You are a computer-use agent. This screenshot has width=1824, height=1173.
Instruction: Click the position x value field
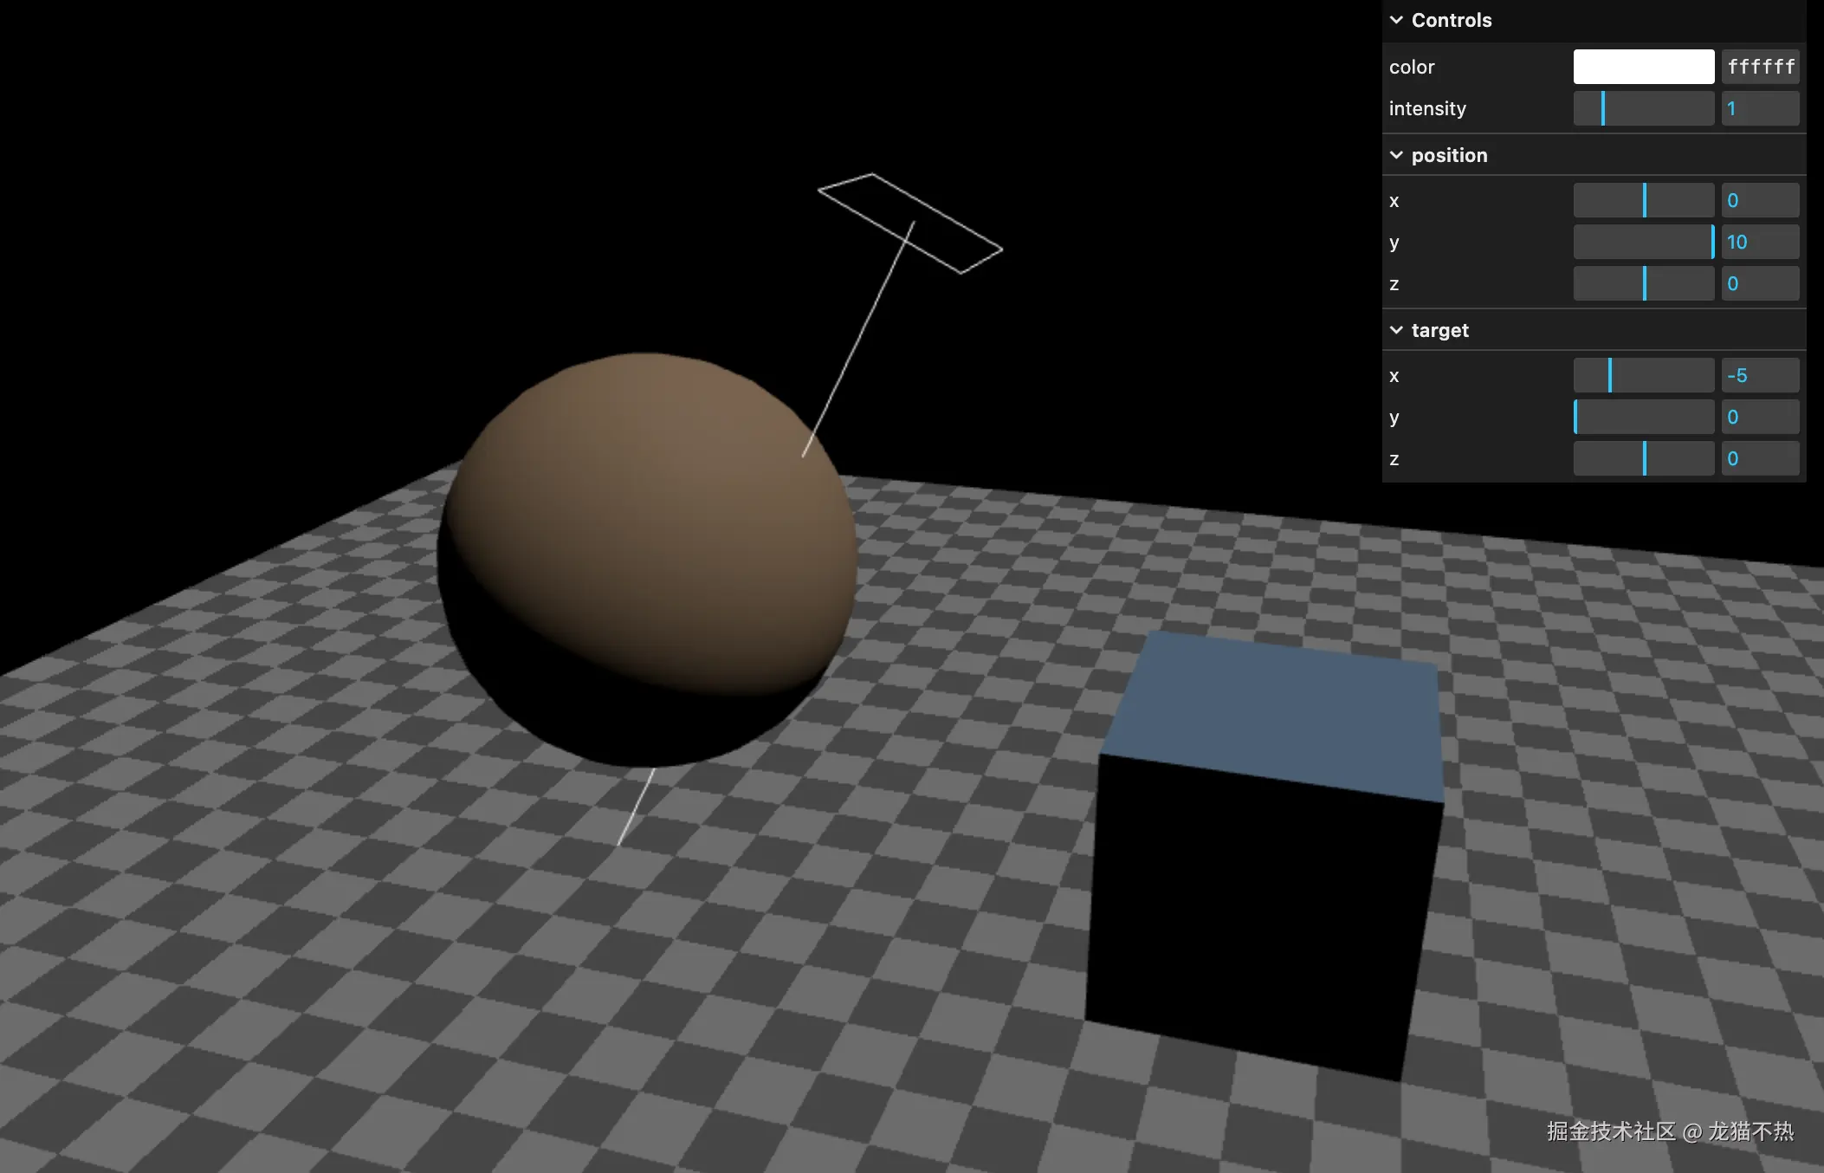click(x=1760, y=200)
